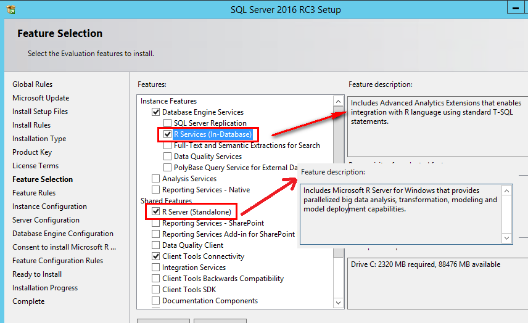Screen dimensions: 528x323
Task: Go to Feature Rules step
Action: coord(34,193)
